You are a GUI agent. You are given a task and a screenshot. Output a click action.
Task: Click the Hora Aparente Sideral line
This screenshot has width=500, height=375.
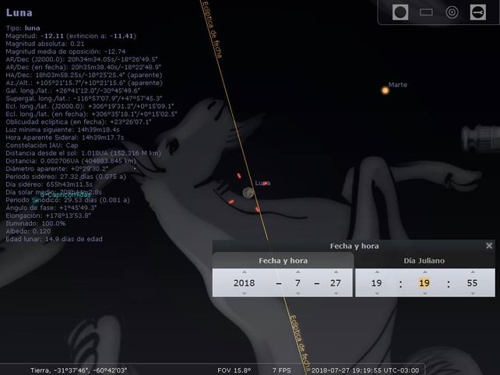[65, 138]
